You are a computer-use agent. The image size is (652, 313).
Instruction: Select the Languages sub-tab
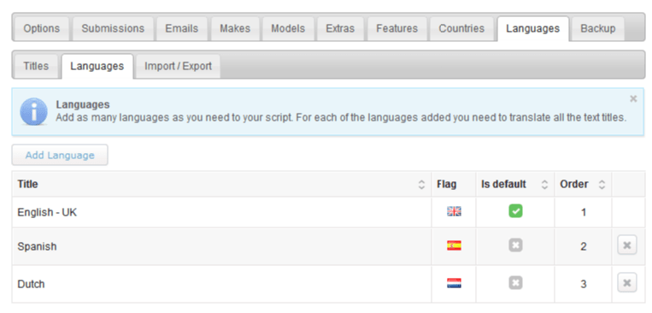(x=97, y=66)
